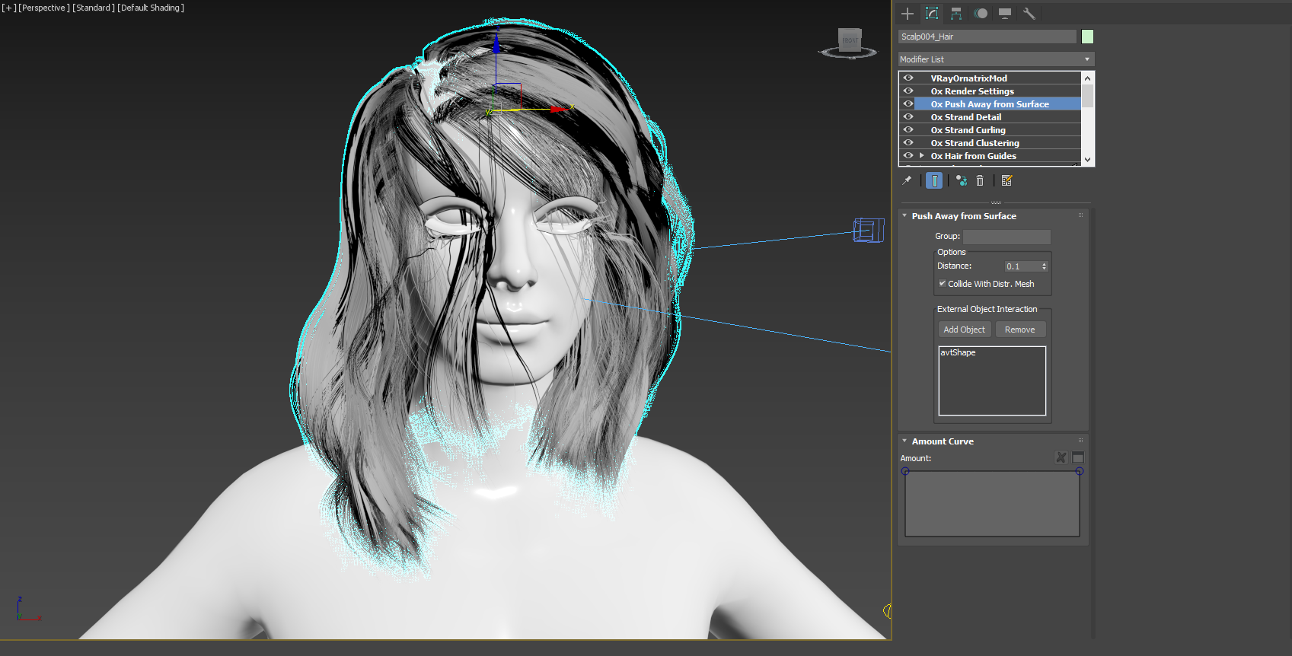
Task: Remove modifier with the trash icon
Action: [980, 180]
